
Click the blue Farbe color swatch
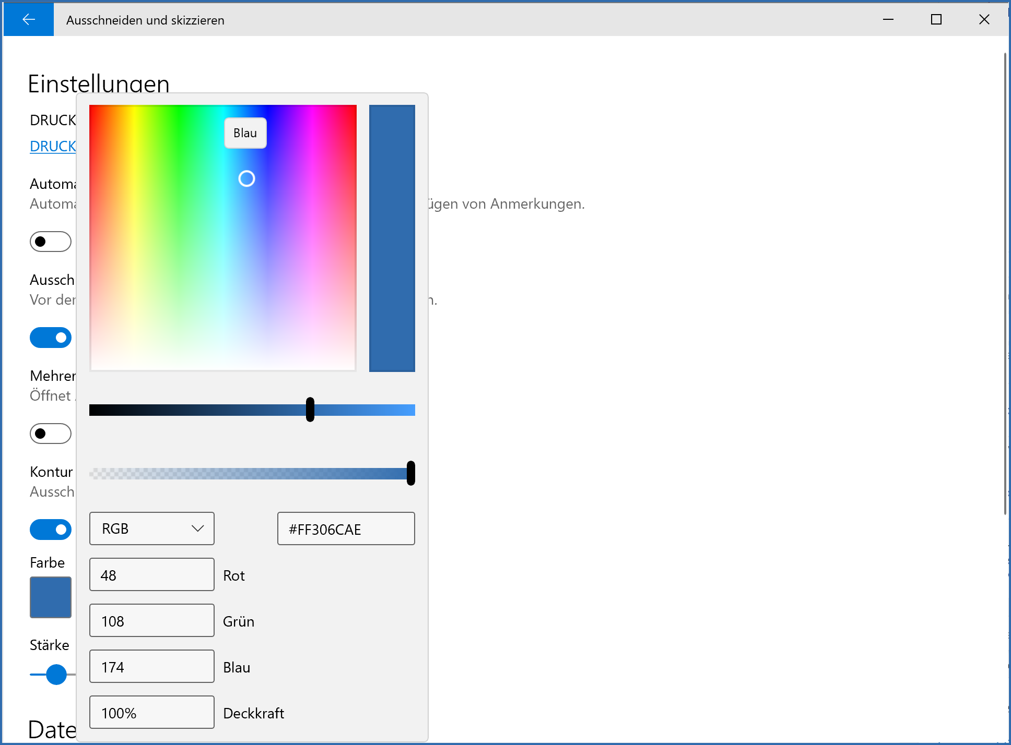click(x=51, y=597)
